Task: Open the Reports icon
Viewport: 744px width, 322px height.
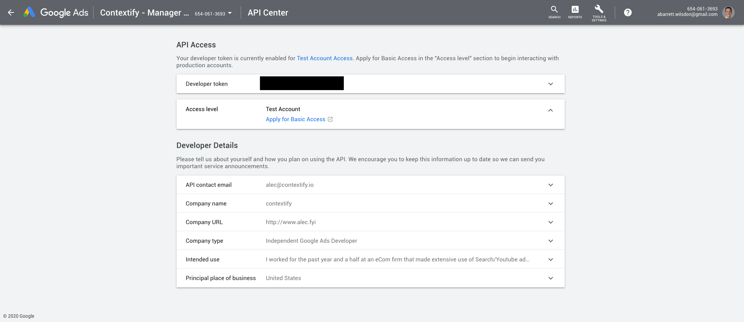Action: [x=575, y=12]
